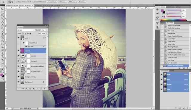Click the History panel vertical scrollbar
The width and height of the screenshot is (191, 110).
[x=190, y=46]
